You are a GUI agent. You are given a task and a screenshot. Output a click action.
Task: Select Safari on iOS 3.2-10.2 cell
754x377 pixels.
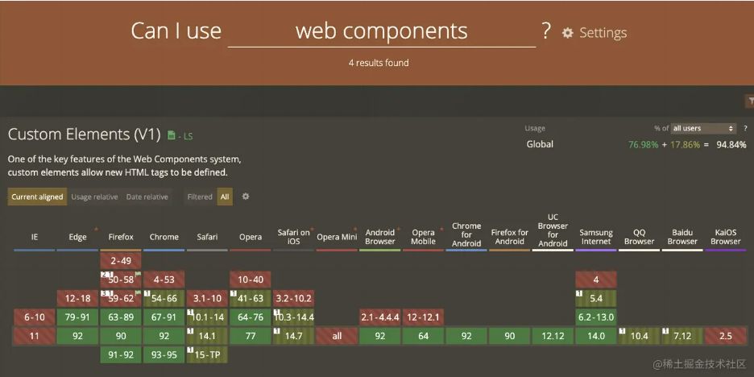point(294,299)
